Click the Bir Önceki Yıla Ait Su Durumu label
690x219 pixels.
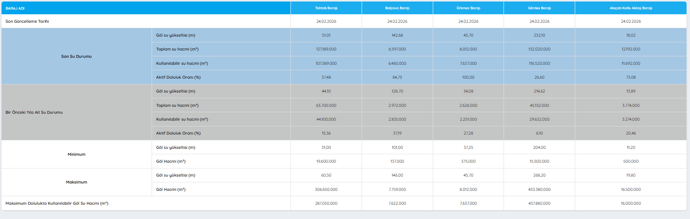pos(34,113)
